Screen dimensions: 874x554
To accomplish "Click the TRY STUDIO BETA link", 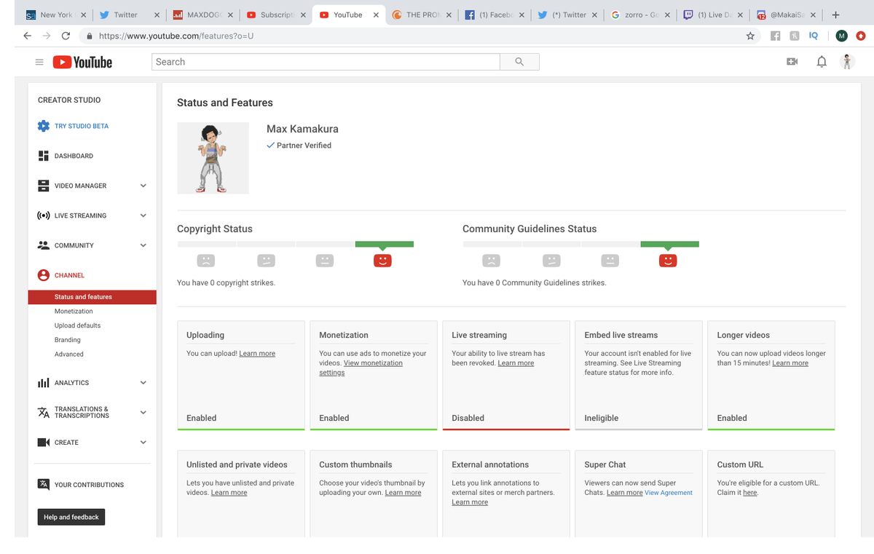I will coord(82,126).
